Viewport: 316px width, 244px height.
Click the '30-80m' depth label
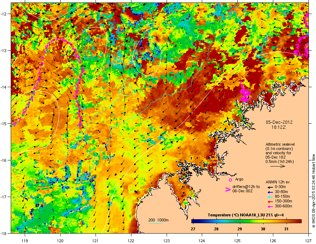(x=281, y=192)
